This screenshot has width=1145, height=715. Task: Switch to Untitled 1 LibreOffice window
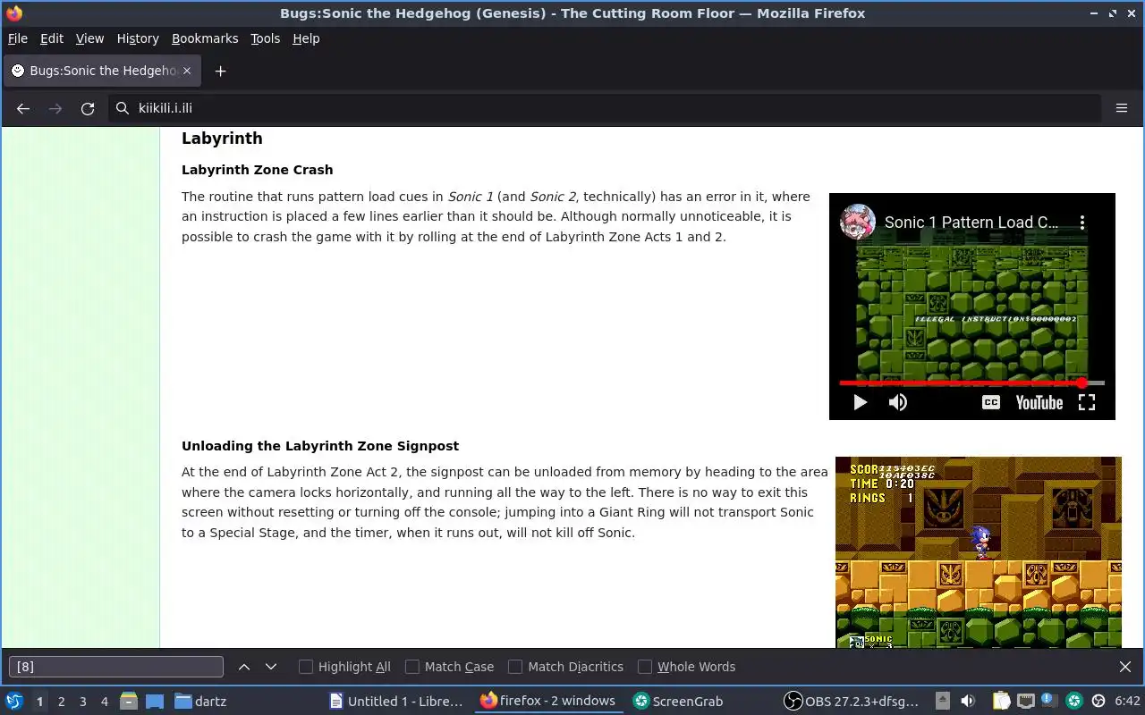point(396,701)
